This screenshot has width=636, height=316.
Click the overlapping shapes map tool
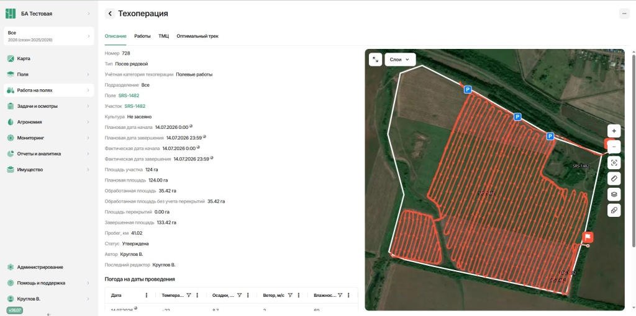point(614,210)
